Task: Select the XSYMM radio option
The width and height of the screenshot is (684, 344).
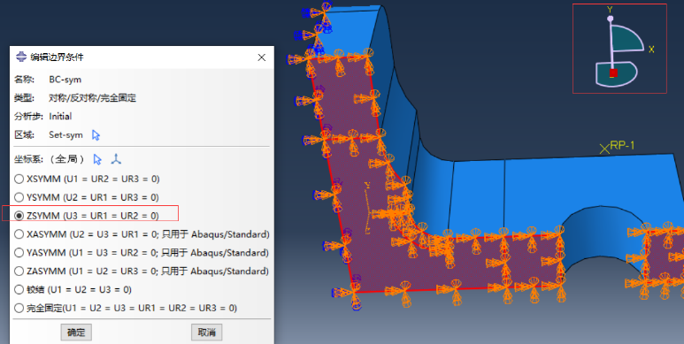Action: [x=19, y=180]
